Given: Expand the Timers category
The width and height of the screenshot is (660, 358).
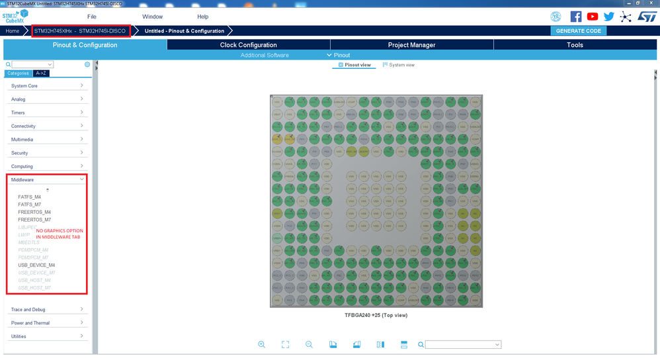Looking at the screenshot, I should (x=47, y=112).
